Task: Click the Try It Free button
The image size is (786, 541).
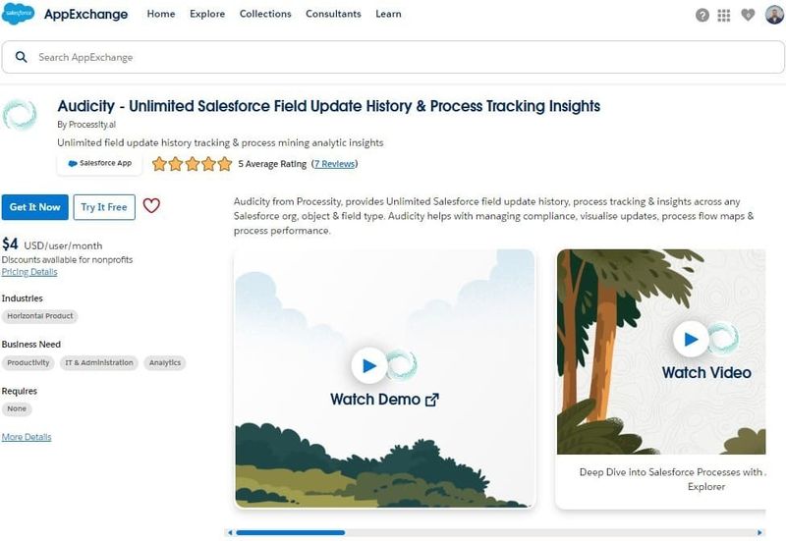Action: coord(104,207)
